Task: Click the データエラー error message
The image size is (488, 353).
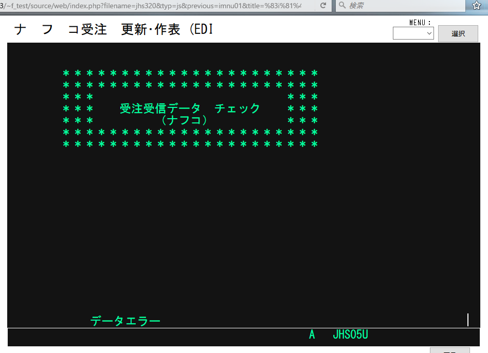Action: [x=125, y=321]
